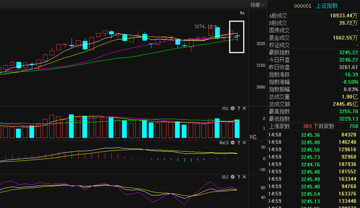Select tick row with price 3245.49
This screenshot has width=360, height=208.
tap(313, 179)
